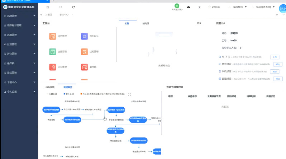Screen dimensions: 286x159
Task: Click the system logo in sidebar header
Action: pos(5,7)
